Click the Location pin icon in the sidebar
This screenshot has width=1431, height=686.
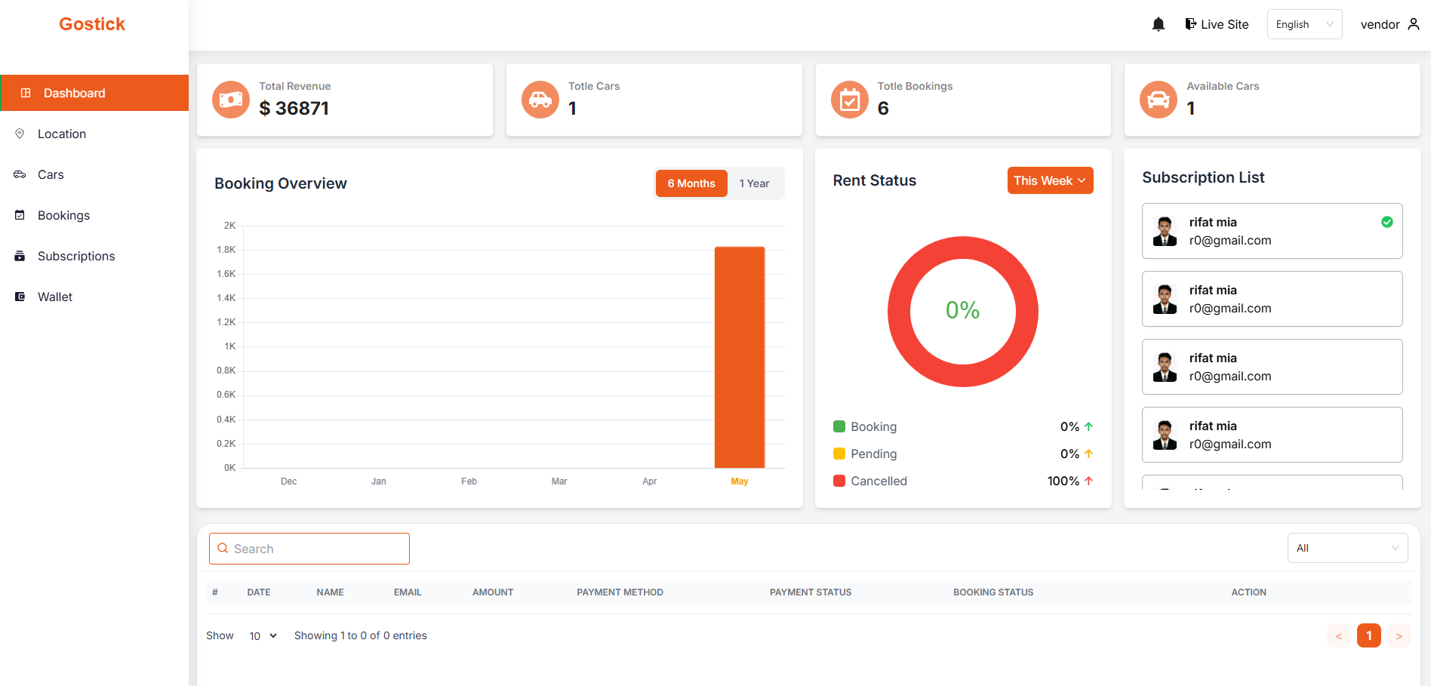click(20, 134)
